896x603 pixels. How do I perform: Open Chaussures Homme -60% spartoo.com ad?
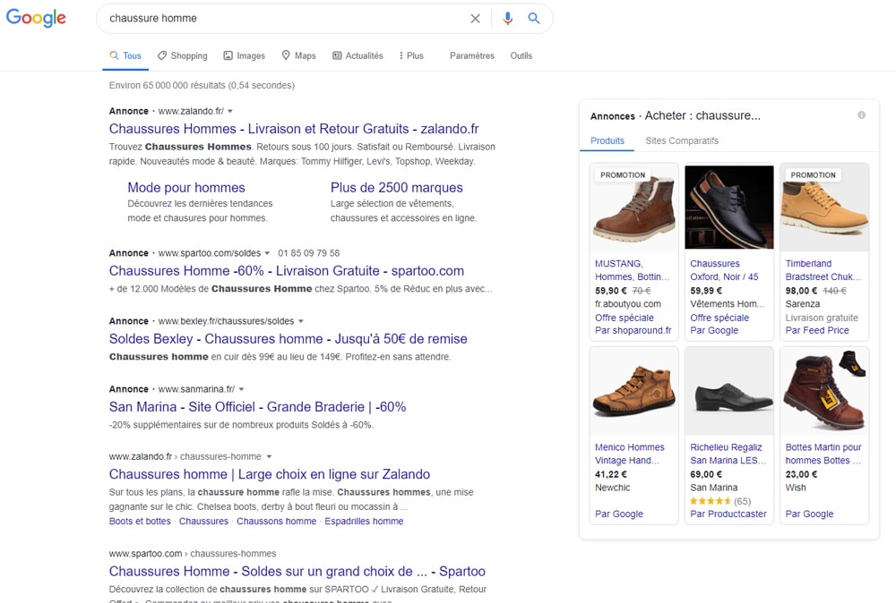point(287,271)
